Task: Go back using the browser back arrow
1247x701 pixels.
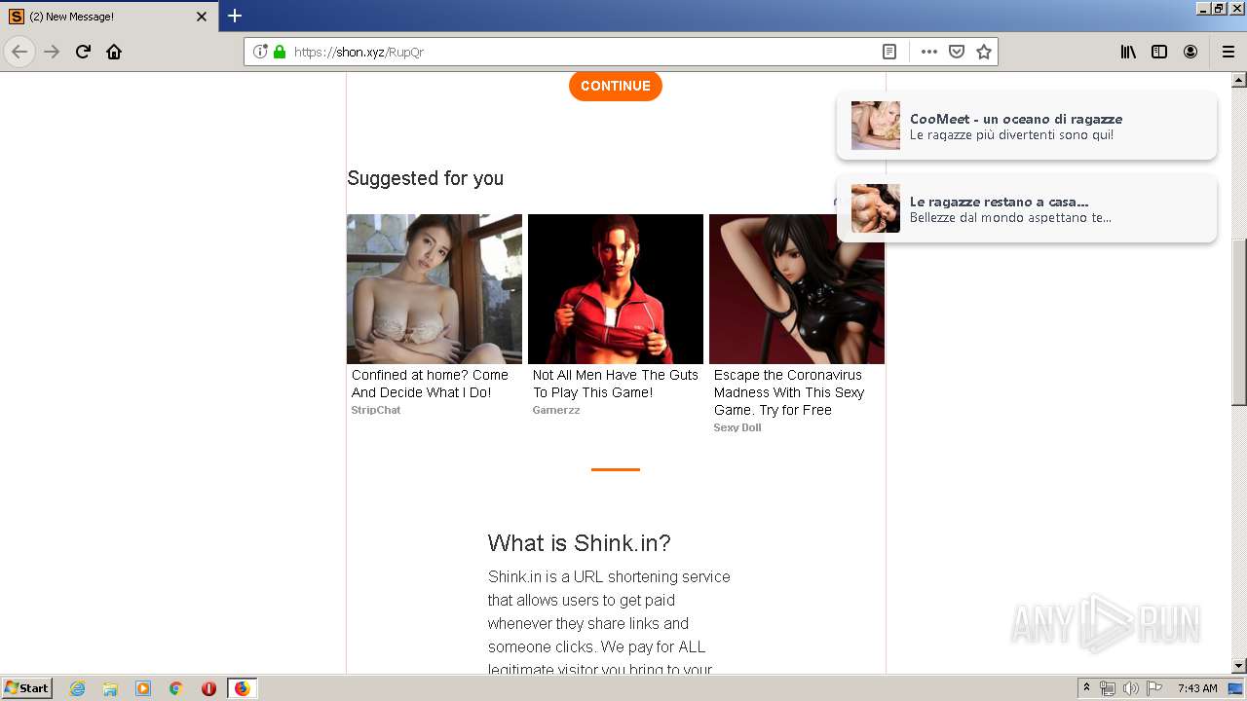Action: (x=19, y=52)
